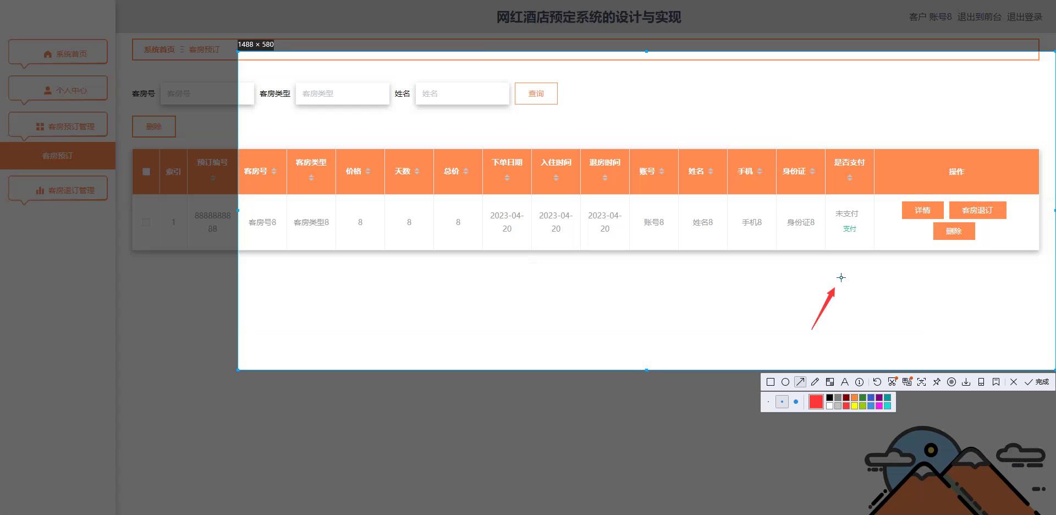The height and width of the screenshot is (515, 1056).
Task: Send the screenshot to phone
Action: pyautogui.click(x=981, y=382)
